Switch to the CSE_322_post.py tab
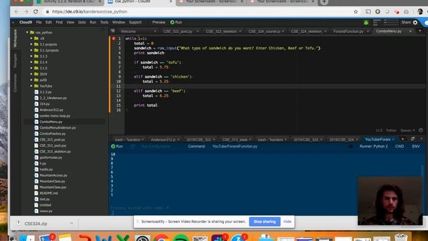Screen dimensions: 428x241 pyautogui.click(x=178, y=31)
